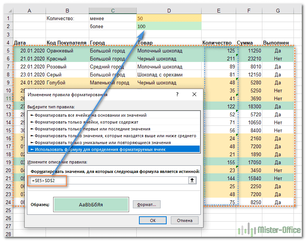Click the help question mark in dialog
This screenshot has height=241, width=306.
(177, 95)
